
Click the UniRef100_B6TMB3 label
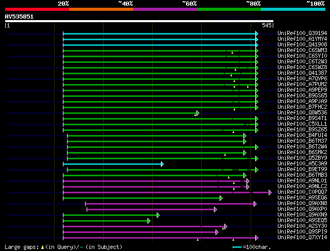(302, 175)
